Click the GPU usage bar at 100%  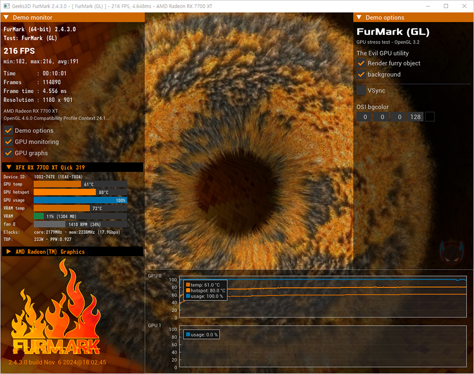80,200
